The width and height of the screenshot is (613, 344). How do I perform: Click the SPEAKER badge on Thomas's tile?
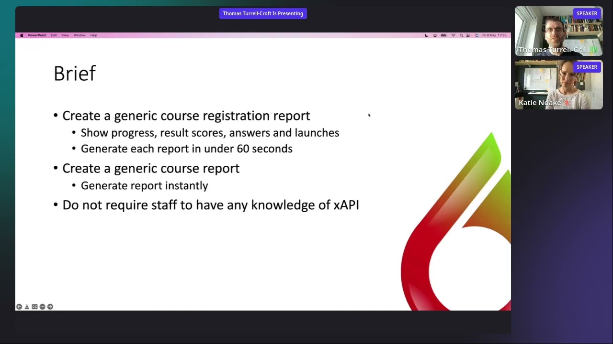[587, 13]
